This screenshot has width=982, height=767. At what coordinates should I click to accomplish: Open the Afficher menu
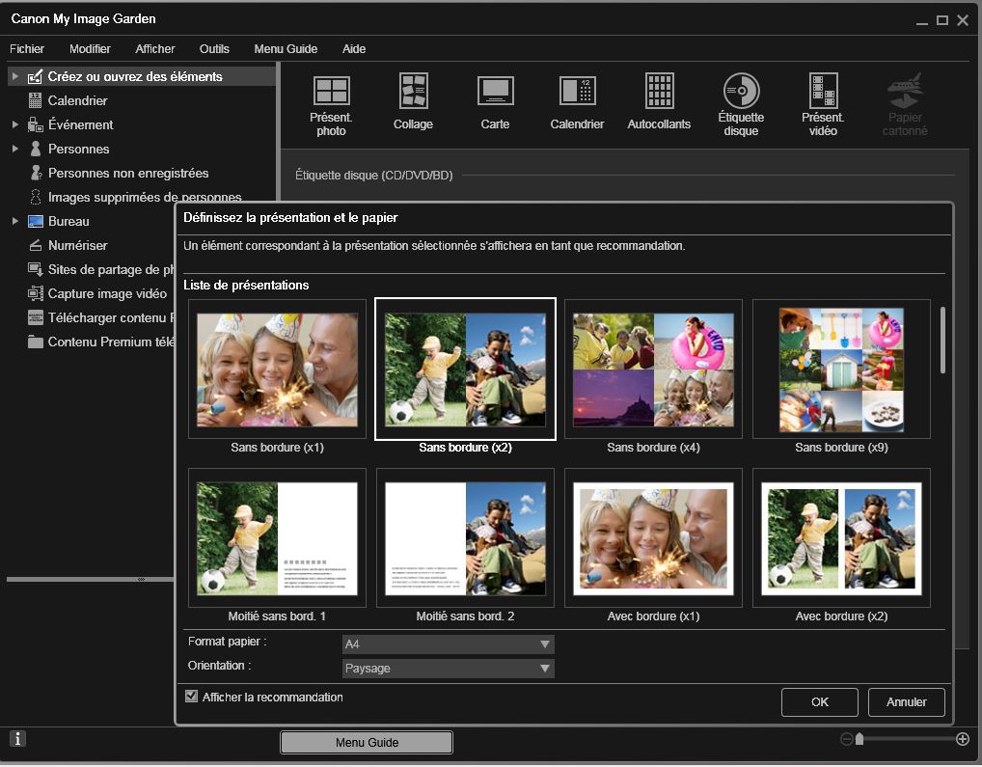point(155,48)
